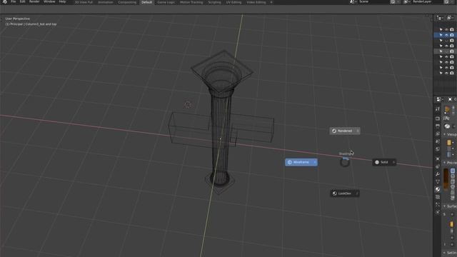Switch to the 3D View Full workspace tab

click(x=84, y=2)
